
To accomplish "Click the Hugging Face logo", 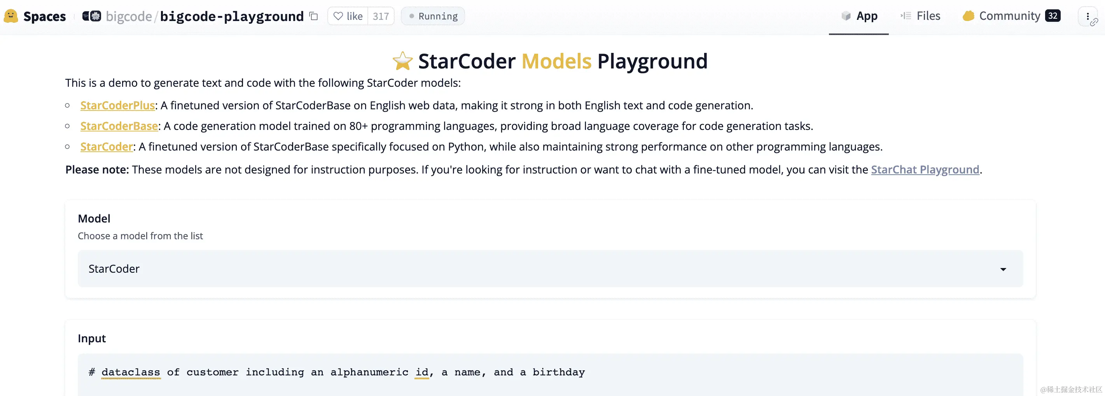I will (x=11, y=16).
